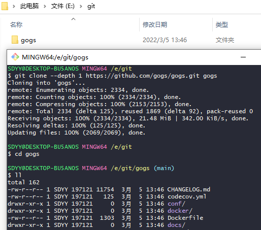Sort files by 修改日期 column header
Screen dimensions: 261x230
[x=155, y=25]
